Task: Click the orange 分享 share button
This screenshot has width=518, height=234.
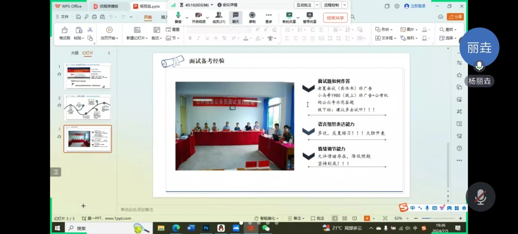Action: point(455,17)
